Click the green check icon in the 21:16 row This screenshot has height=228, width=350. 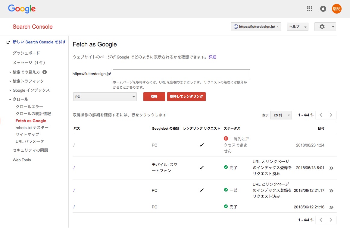226,206
